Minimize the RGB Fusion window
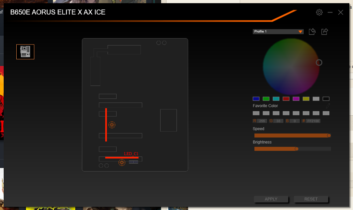The width and height of the screenshot is (353, 210). pos(330,12)
